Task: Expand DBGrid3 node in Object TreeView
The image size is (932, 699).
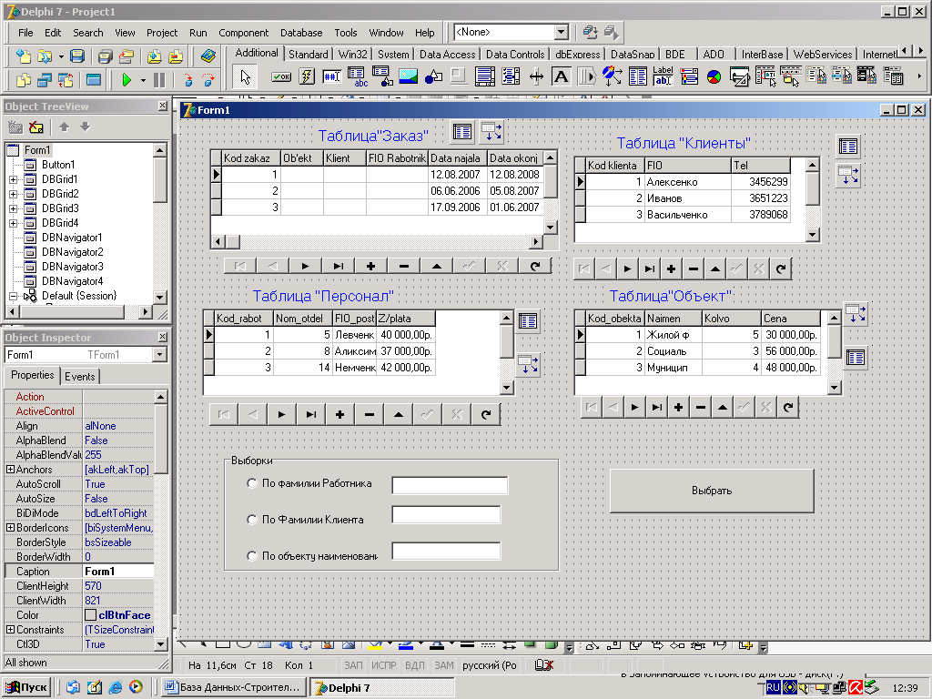Action: click(x=13, y=208)
